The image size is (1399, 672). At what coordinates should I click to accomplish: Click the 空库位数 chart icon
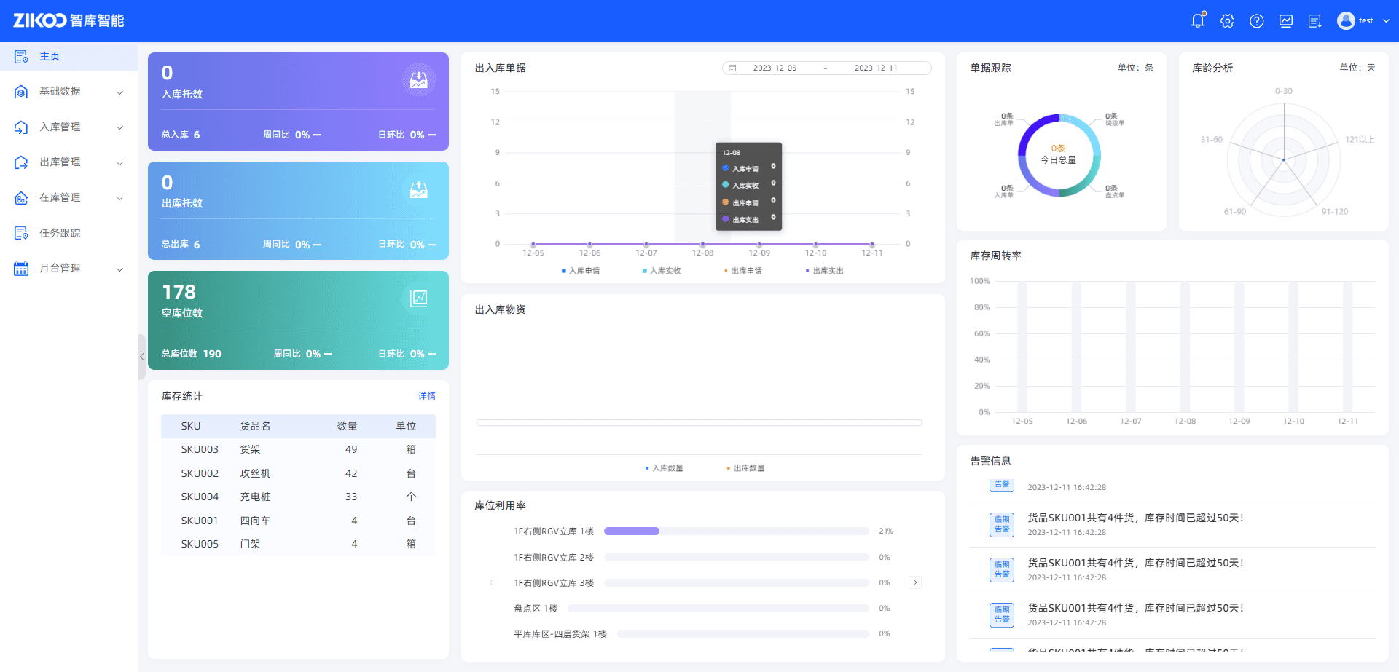coord(418,298)
